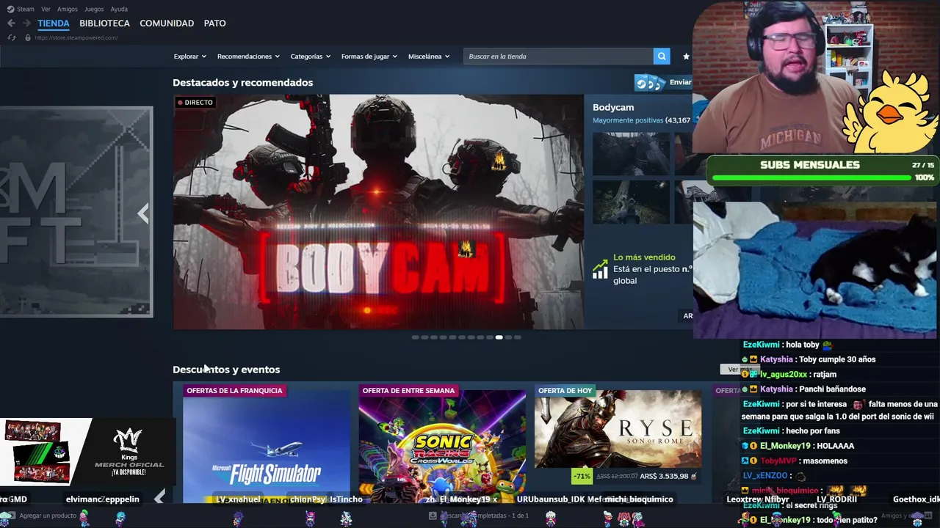Focus the Buscar en la tienda field
The height and width of the screenshot is (528, 940).
click(558, 56)
